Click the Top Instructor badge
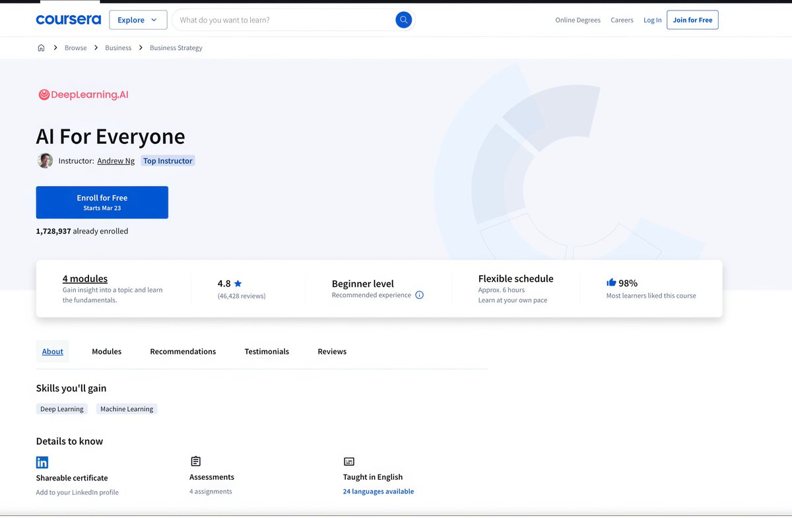792x518 pixels. pos(168,160)
